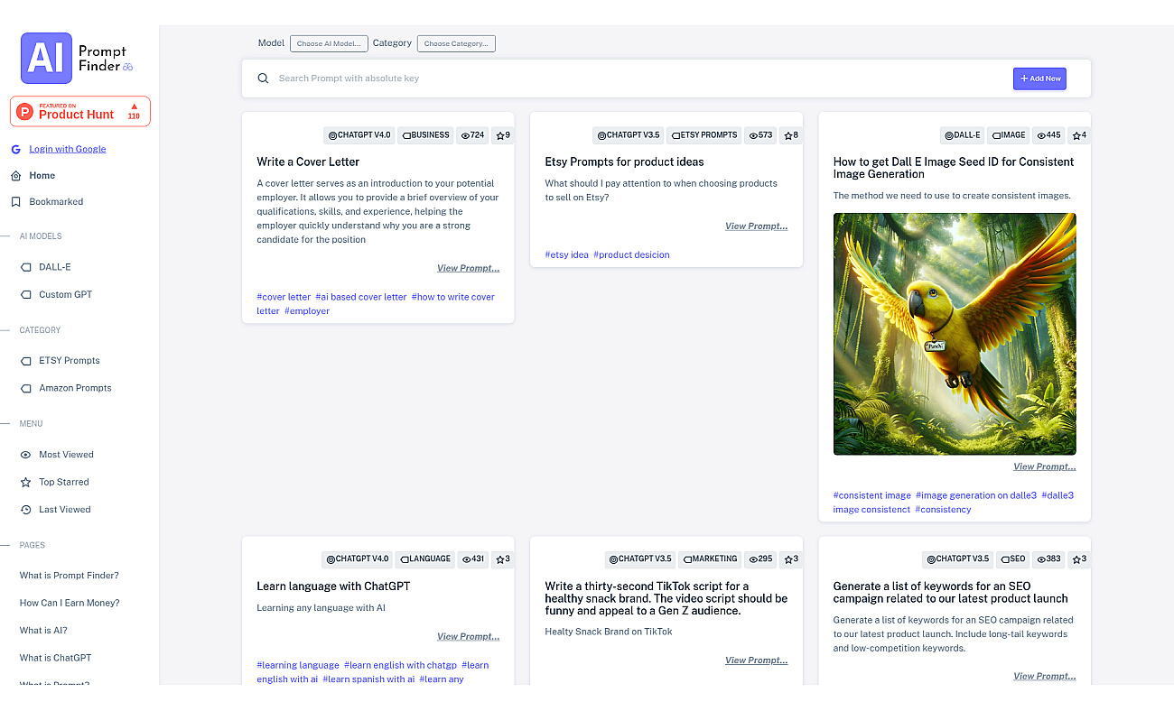Click #consistent image hashtag
Screen dimensions: 1174x711
click(871, 495)
